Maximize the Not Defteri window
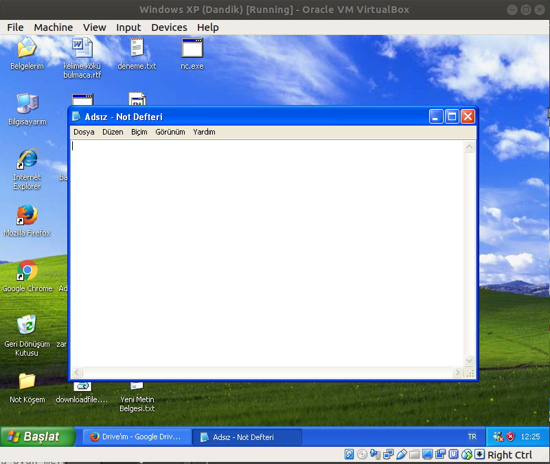Image resolution: width=550 pixels, height=464 pixels. pyautogui.click(x=452, y=117)
